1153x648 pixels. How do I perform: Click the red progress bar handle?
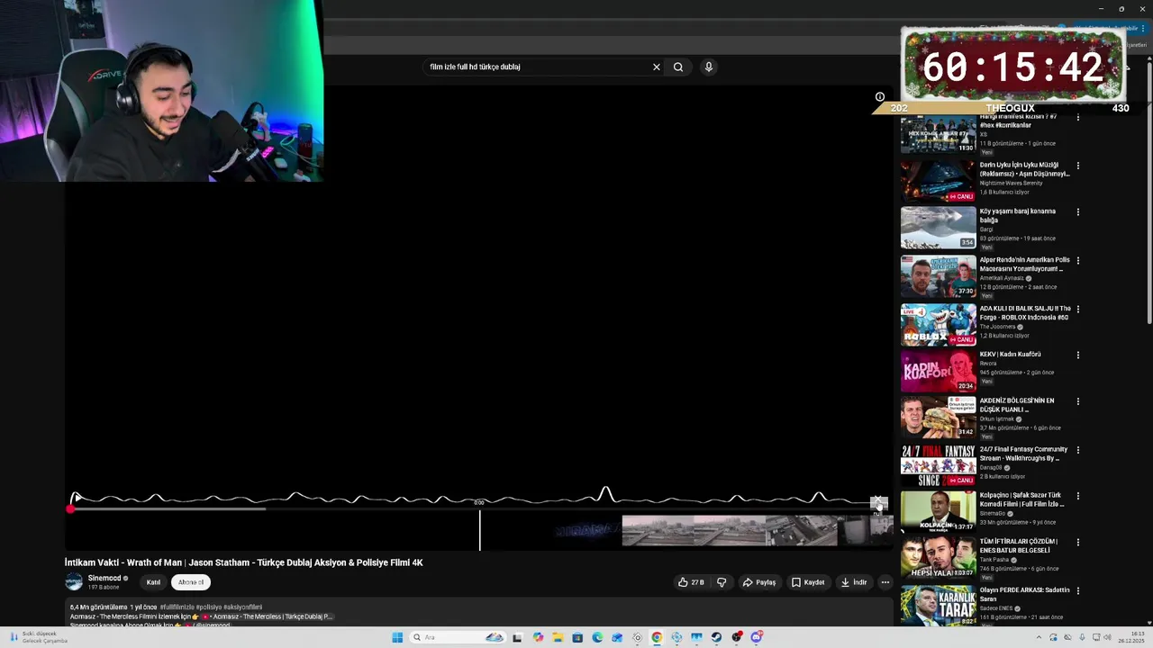tap(70, 509)
